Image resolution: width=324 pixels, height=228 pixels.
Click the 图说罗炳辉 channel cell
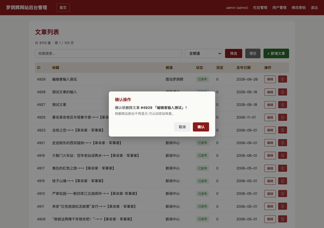[174, 79]
